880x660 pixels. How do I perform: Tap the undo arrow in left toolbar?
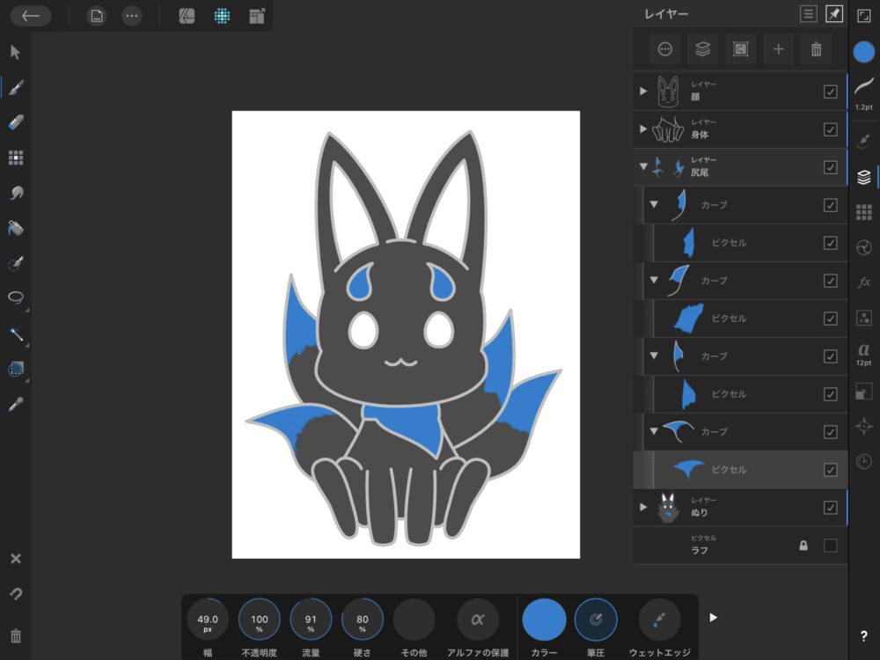coord(16,594)
